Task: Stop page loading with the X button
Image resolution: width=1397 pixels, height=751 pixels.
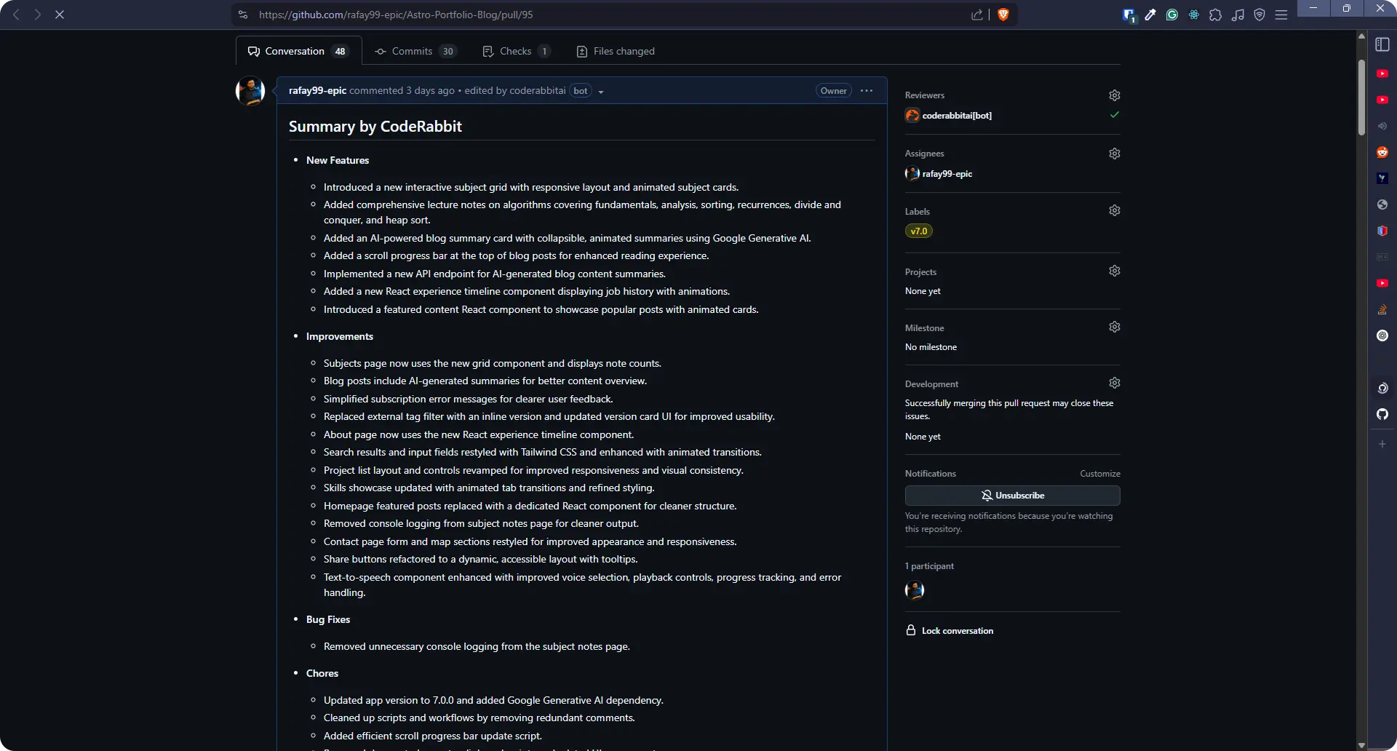Action: [x=60, y=15]
